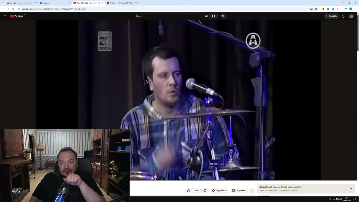
Task: Dislike the video
Action: pyautogui.click(x=205, y=190)
